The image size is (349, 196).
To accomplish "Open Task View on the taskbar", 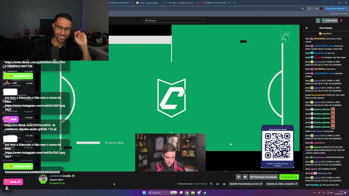I will coord(181,193).
